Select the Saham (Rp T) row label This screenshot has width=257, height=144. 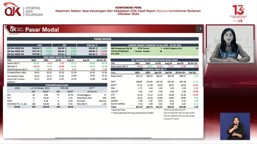tap(14, 63)
